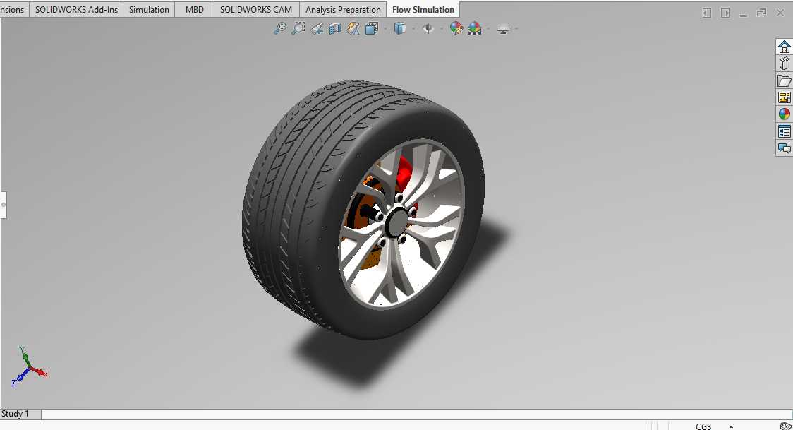Restore down the document window

click(761, 13)
